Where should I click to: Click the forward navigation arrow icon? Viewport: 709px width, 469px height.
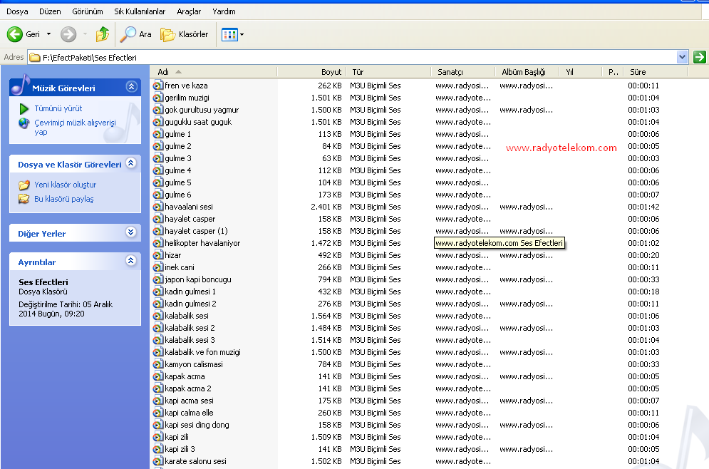click(x=68, y=34)
